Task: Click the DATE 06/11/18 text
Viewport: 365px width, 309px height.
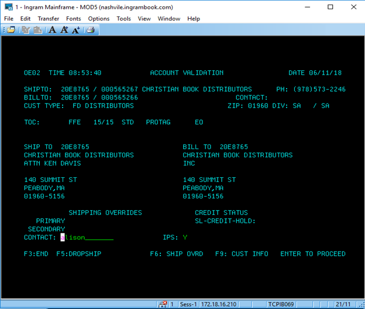Action: (x=315, y=73)
